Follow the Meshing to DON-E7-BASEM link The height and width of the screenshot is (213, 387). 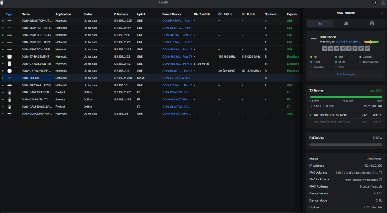(x=348, y=42)
